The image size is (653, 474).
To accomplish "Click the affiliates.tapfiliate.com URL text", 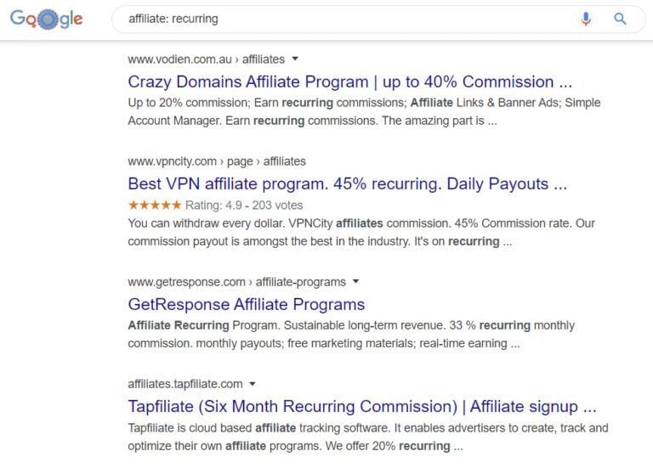I will click(185, 383).
